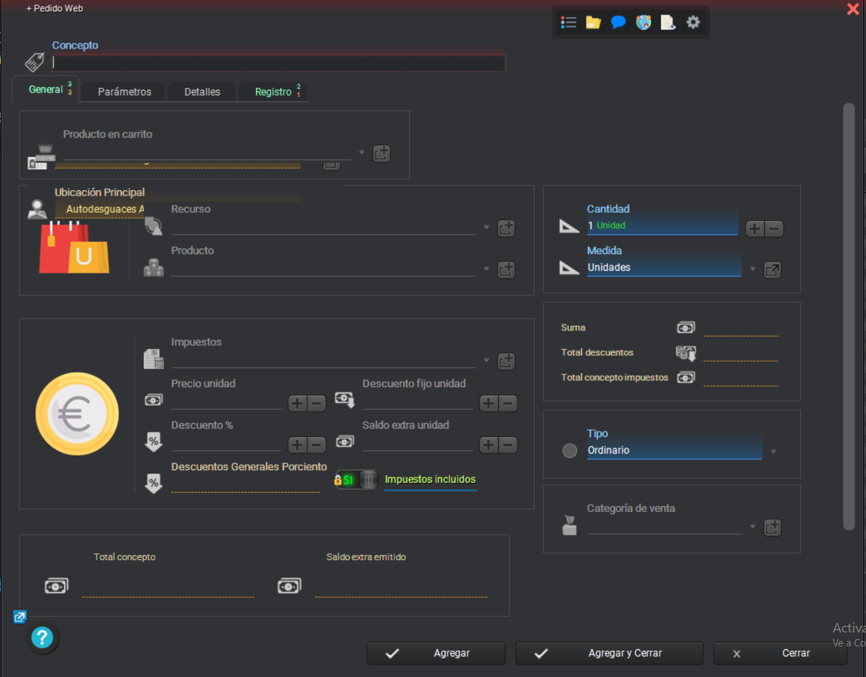
Task: Open the chat bubble icon
Action: (x=618, y=23)
